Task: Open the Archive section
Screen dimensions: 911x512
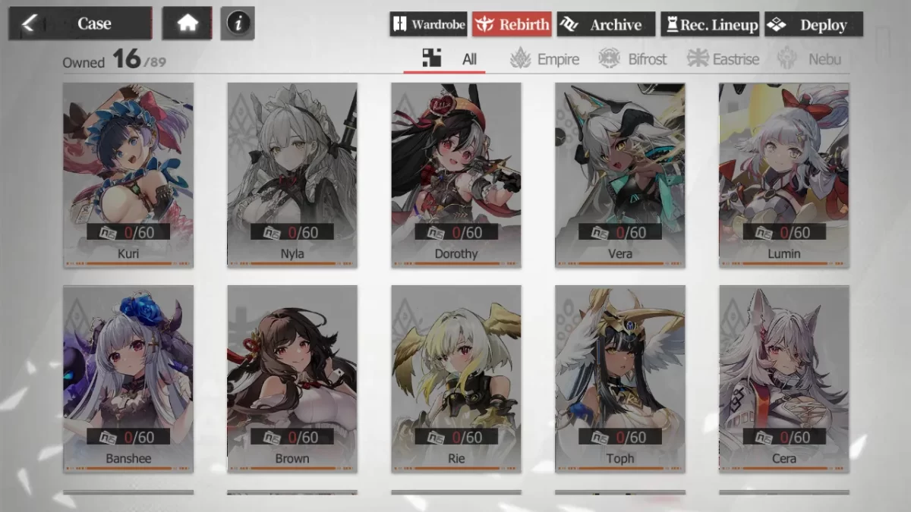Action: pyautogui.click(x=606, y=24)
